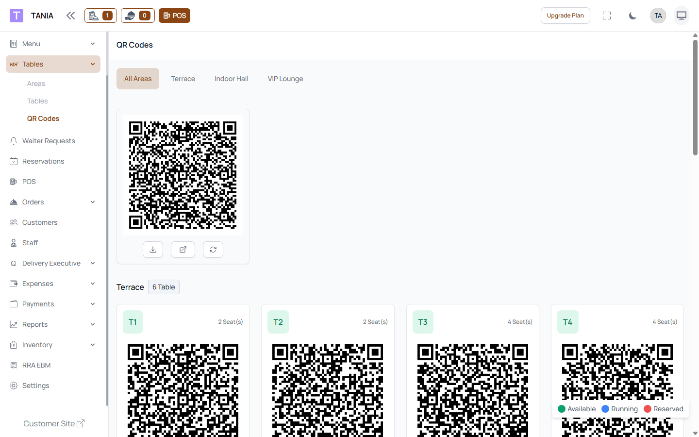Open Reservations in sidebar

(x=53, y=161)
